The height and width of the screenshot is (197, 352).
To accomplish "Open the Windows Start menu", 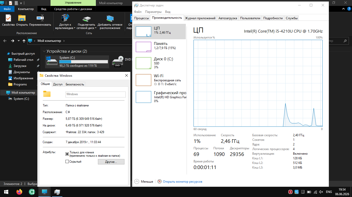I will [6, 192].
